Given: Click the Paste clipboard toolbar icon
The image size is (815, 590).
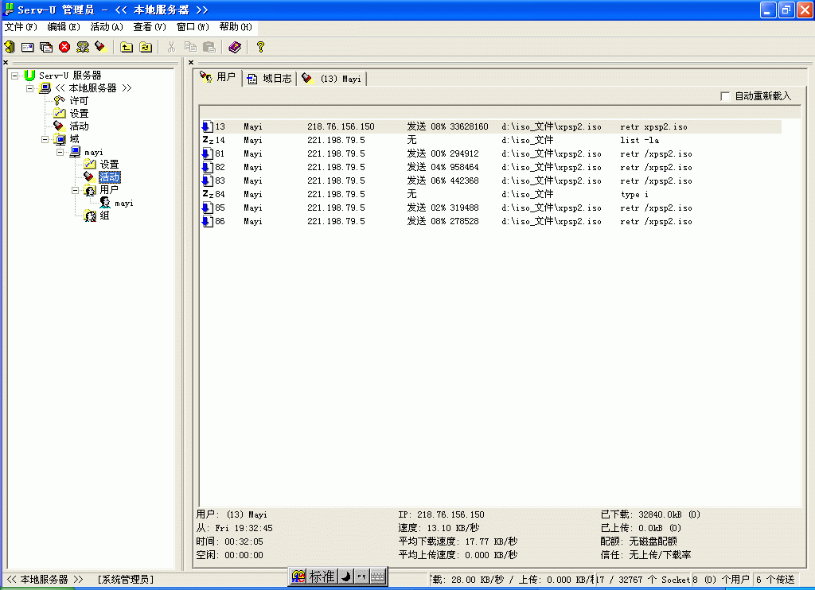Looking at the screenshot, I should click(x=209, y=47).
